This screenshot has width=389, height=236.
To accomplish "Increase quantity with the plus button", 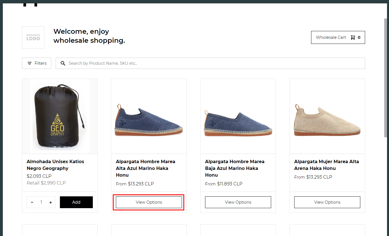I will pos(51,202).
